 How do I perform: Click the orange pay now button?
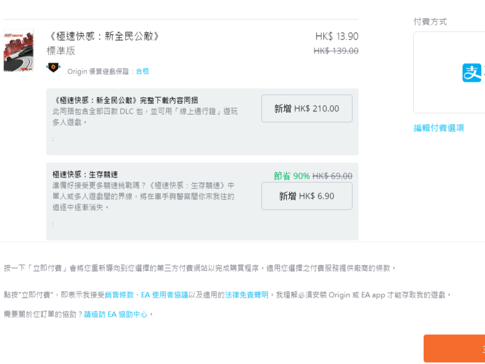455,349
